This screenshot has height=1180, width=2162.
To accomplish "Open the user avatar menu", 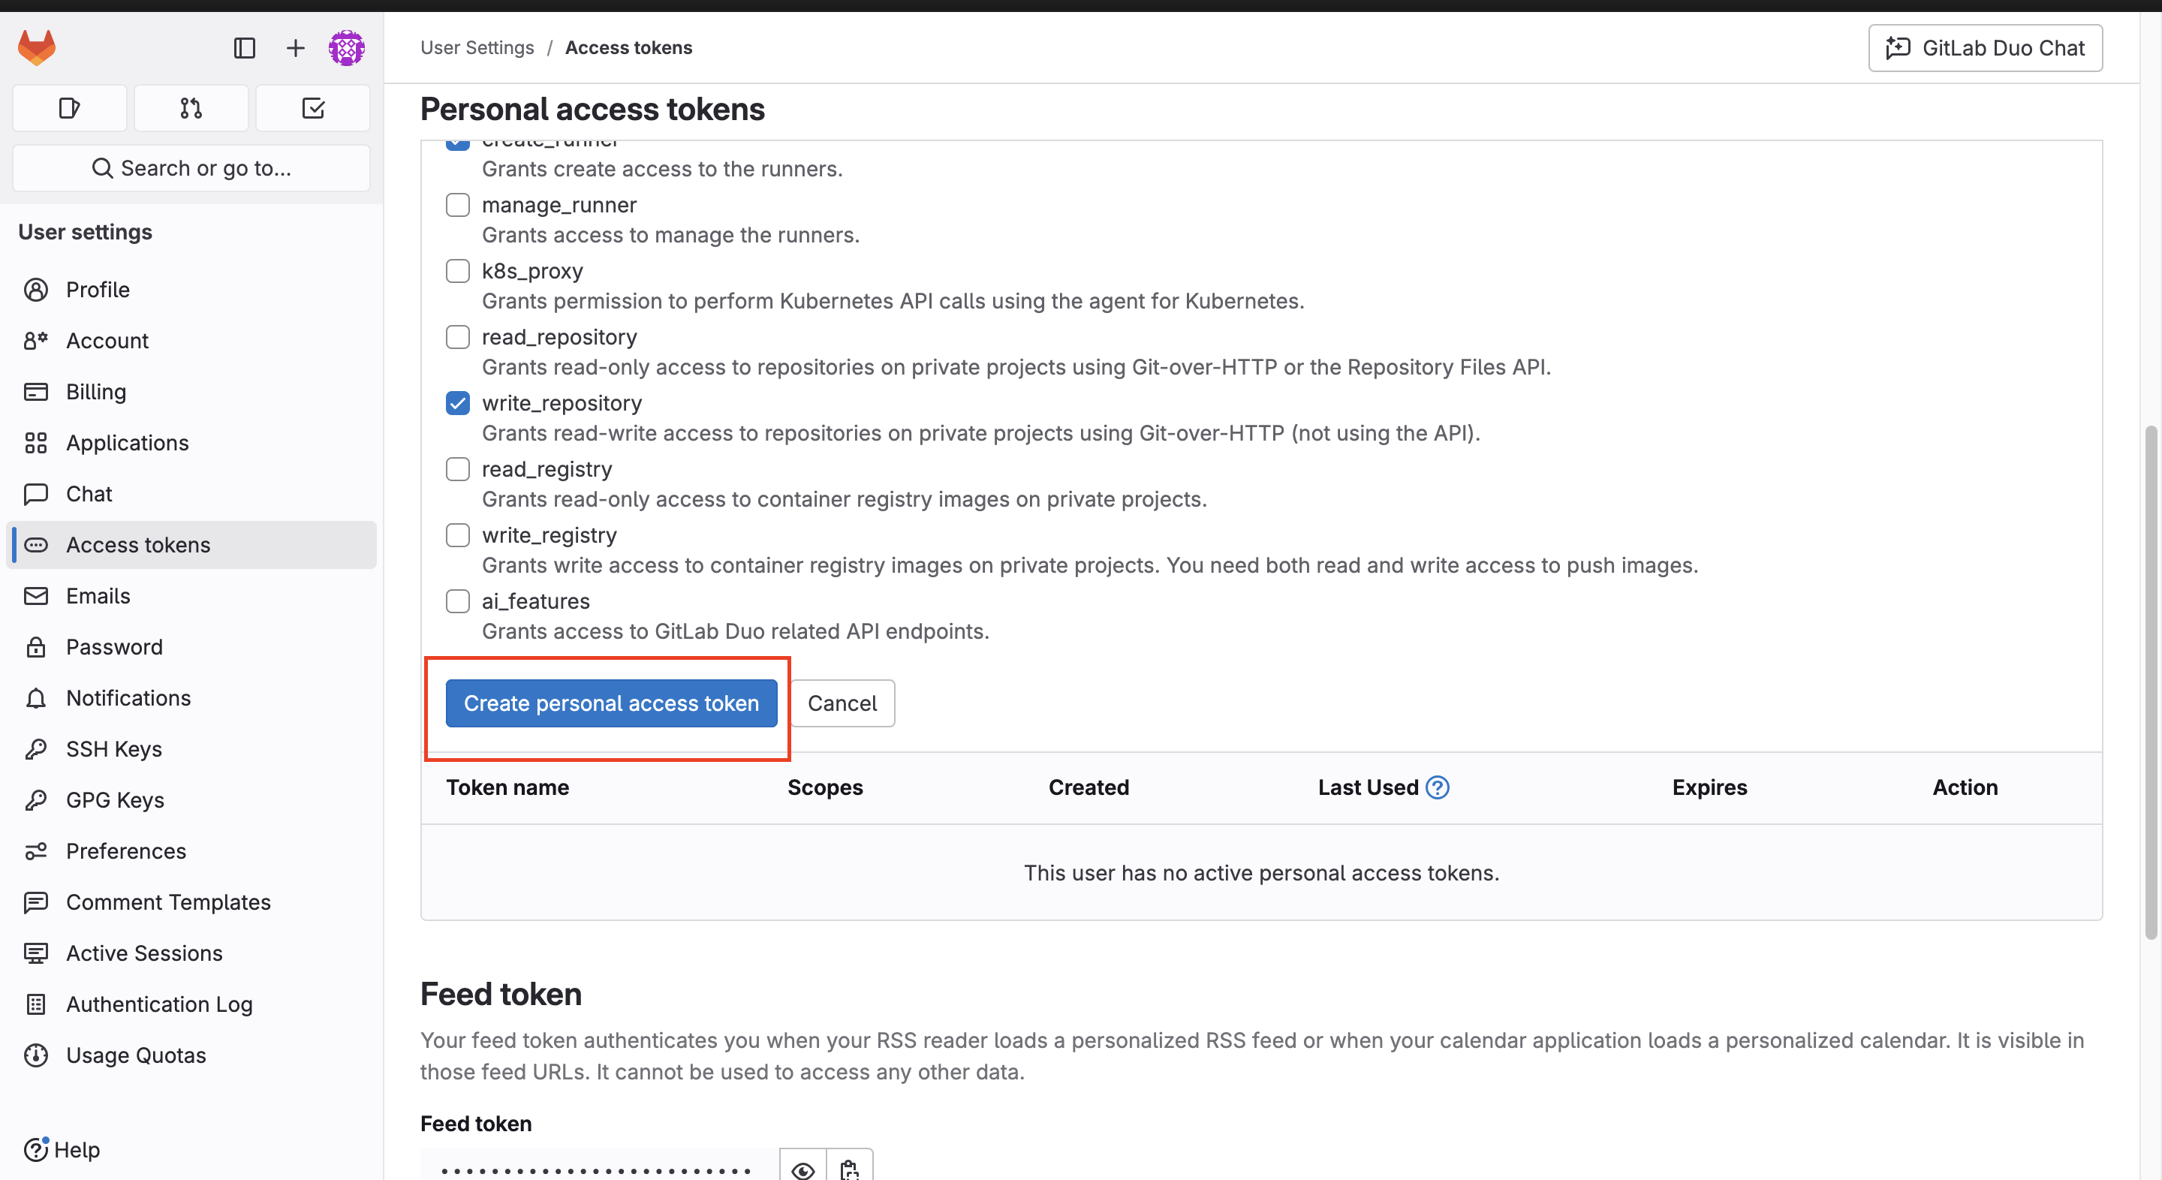I will (x=346, y=48).
